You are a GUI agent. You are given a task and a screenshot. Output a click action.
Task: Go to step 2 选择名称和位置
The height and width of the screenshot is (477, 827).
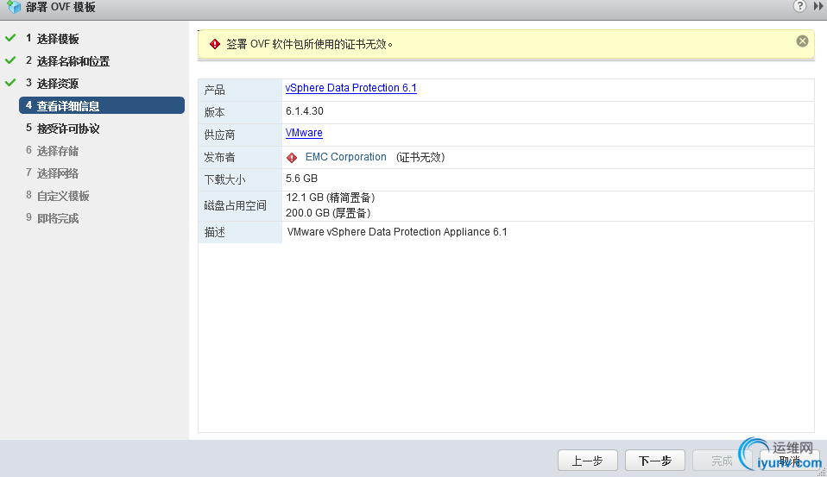[67, 61]
